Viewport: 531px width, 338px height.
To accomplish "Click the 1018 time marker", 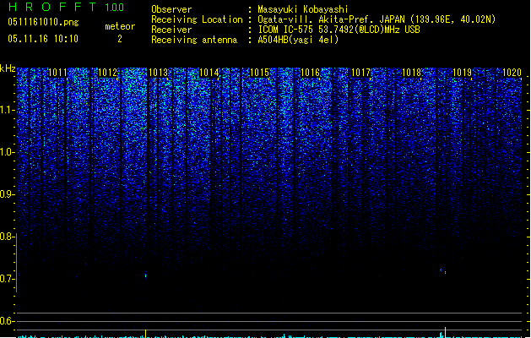I will 411,73.
